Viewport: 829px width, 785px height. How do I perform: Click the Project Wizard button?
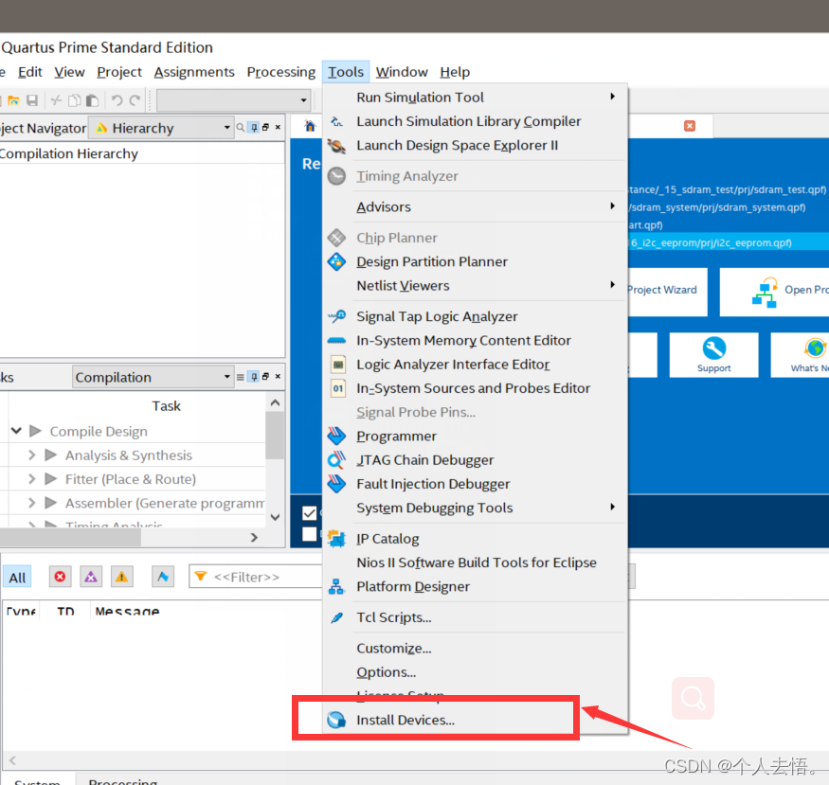[667, 292]
